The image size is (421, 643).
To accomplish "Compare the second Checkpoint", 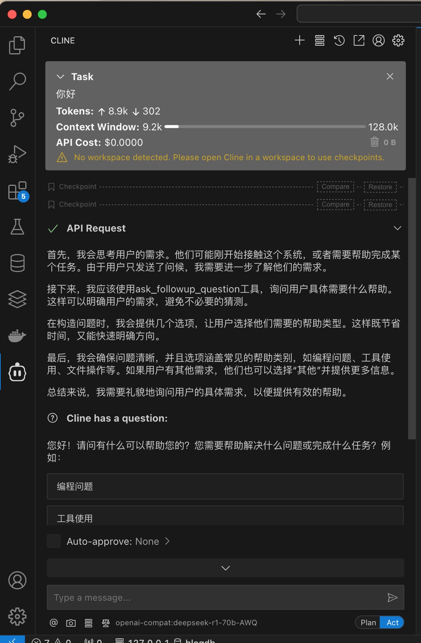I will coord(336,204).
